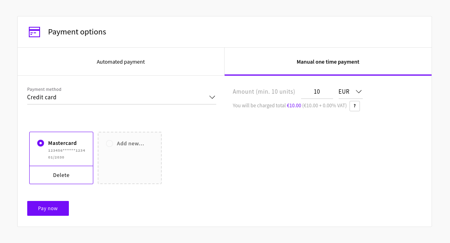Switch to Manual one time payment tab
This screenshot has height=243, width=450.
click(x=328, y=62)
